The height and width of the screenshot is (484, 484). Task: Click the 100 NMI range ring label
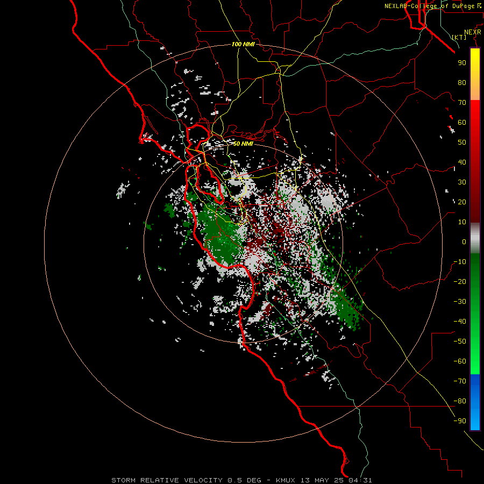(243, 44)
